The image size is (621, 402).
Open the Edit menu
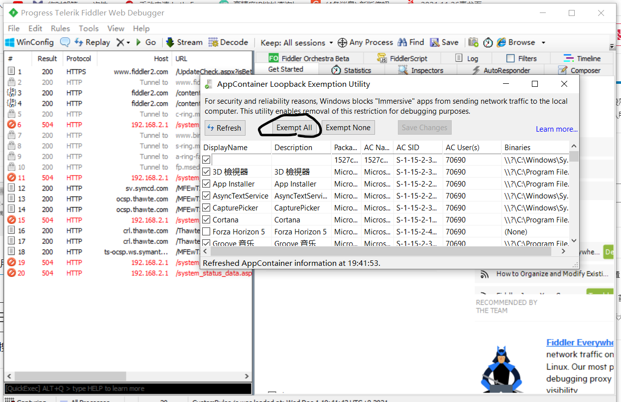35,28
